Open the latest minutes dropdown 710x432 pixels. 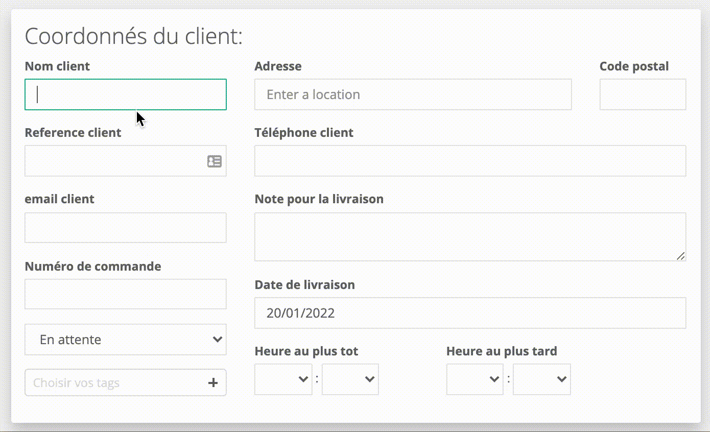pos(541,379)
